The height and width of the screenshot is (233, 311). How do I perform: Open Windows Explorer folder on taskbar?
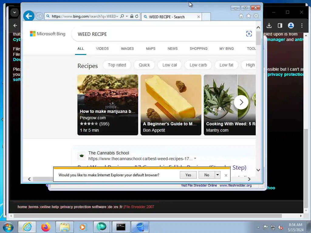point(65,227)
